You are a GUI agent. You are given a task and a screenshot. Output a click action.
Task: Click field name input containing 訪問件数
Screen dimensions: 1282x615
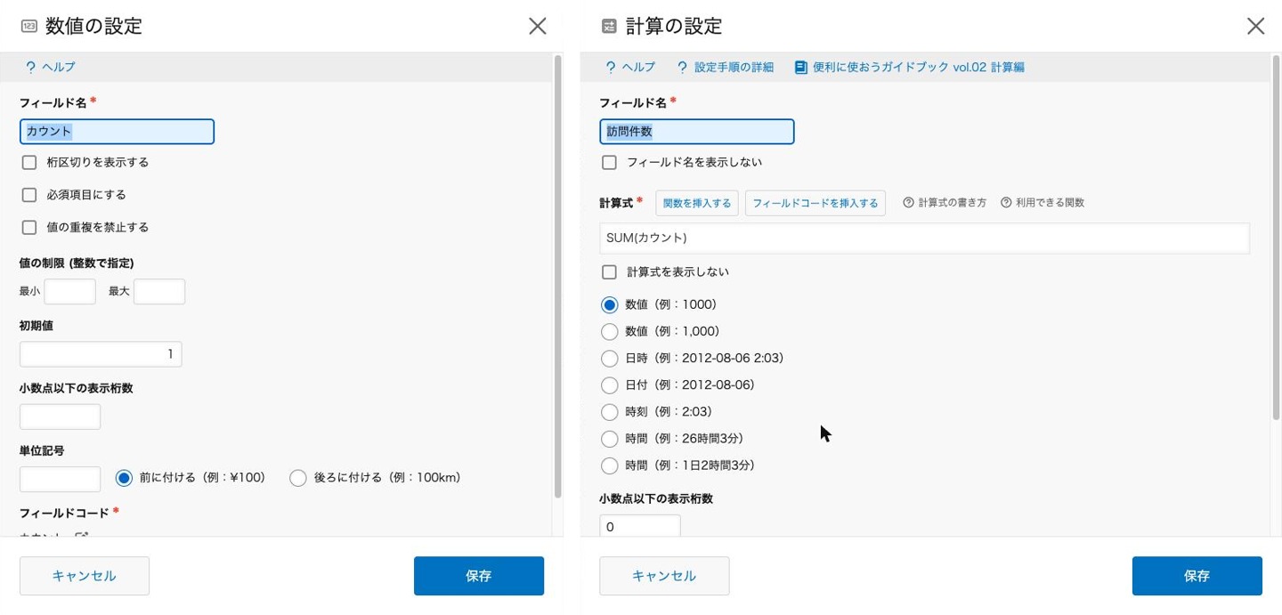pyautogui.click(x=697, y=132)
